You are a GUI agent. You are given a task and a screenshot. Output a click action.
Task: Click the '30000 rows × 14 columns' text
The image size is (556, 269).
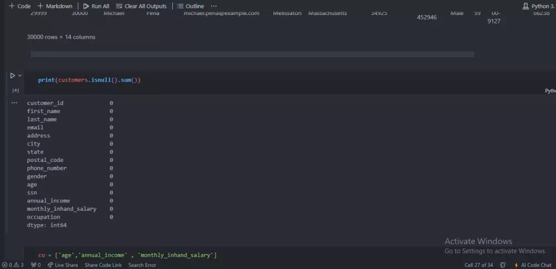pos(61,37)
